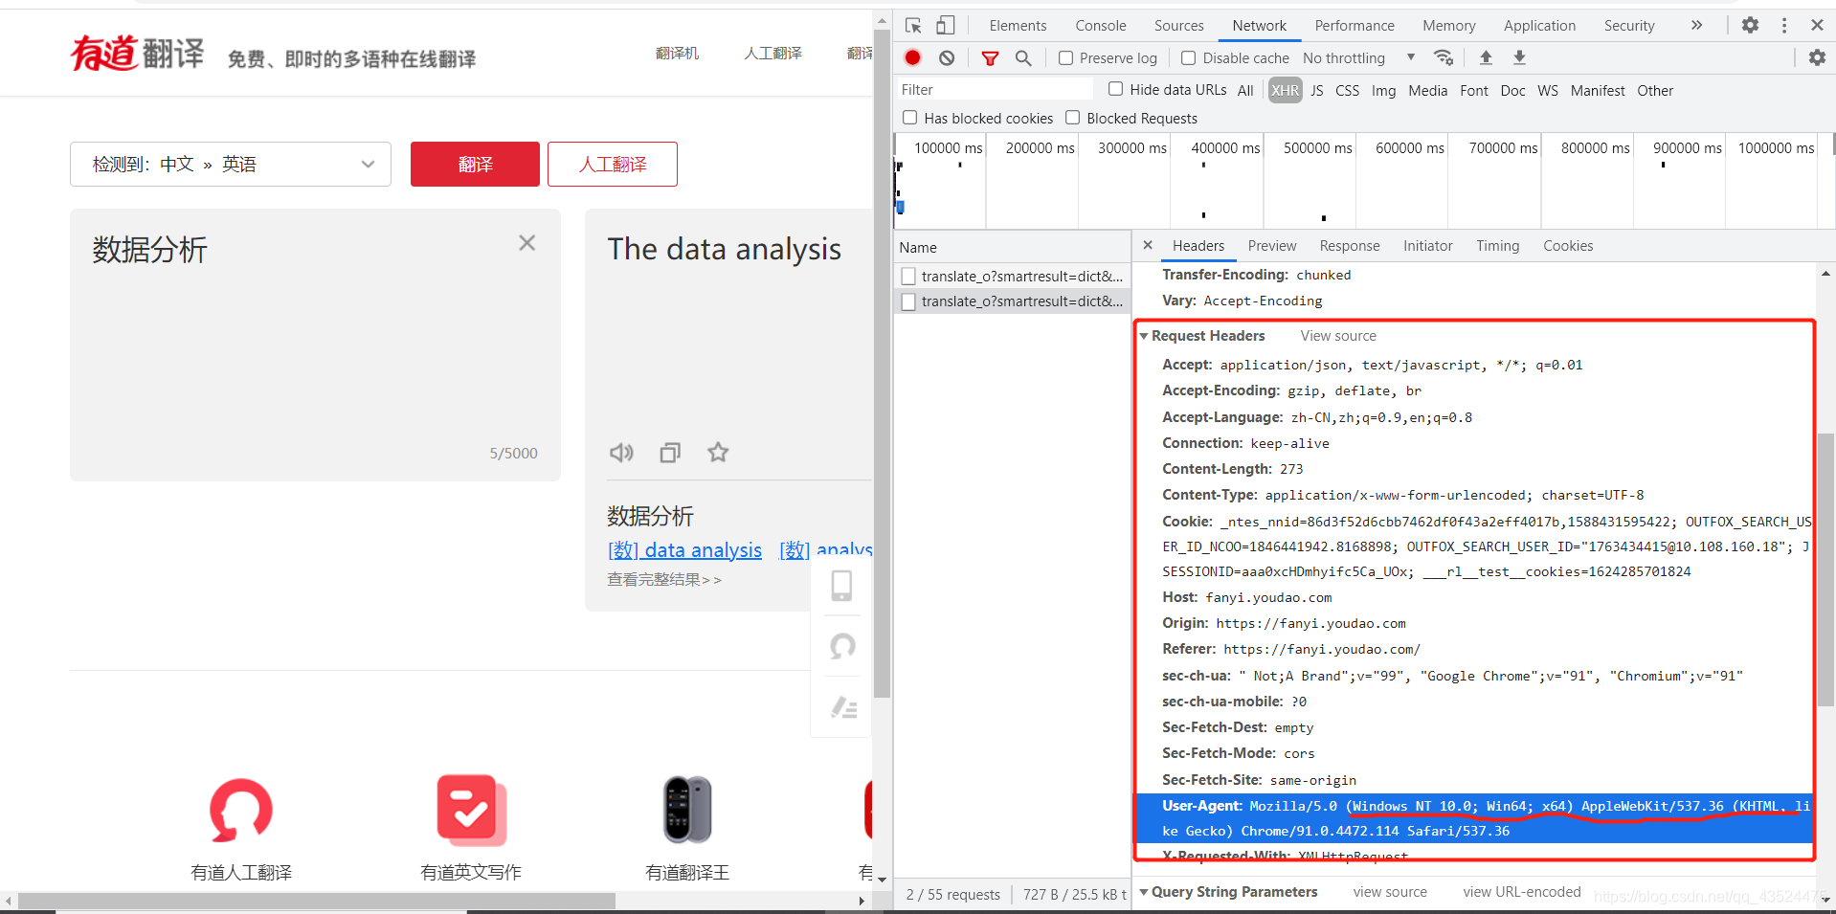Select the All filter type
The width and height of the screenshot is (1836, 914).
point(1244,90)
